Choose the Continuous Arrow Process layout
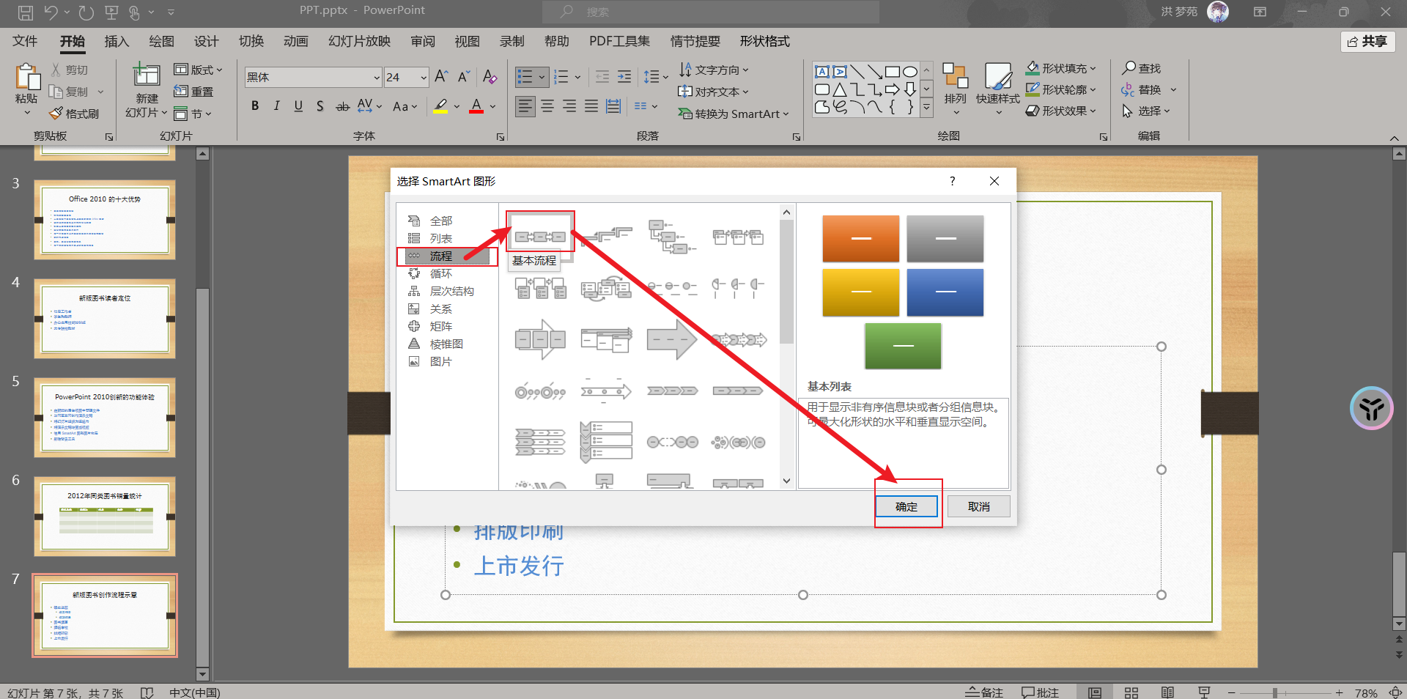 (x=672, y=339)
